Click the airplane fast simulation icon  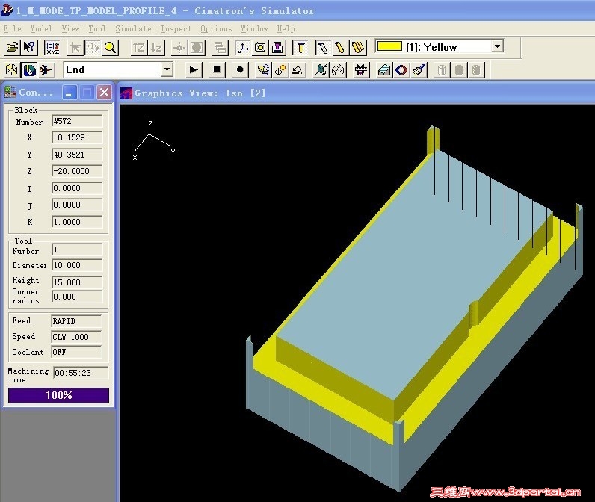pos(46,70)
